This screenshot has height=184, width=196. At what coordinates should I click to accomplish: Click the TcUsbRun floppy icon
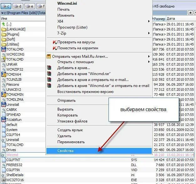coord(4,120)
